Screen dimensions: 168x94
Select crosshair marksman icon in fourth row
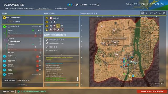coord(62,30)
